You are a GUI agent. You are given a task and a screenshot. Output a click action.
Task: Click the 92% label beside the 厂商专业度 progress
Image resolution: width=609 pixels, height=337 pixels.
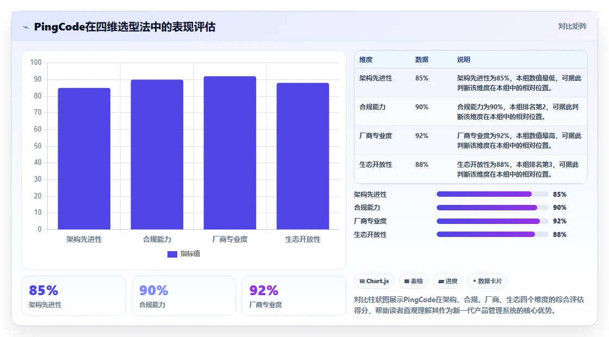click(560, 221)
